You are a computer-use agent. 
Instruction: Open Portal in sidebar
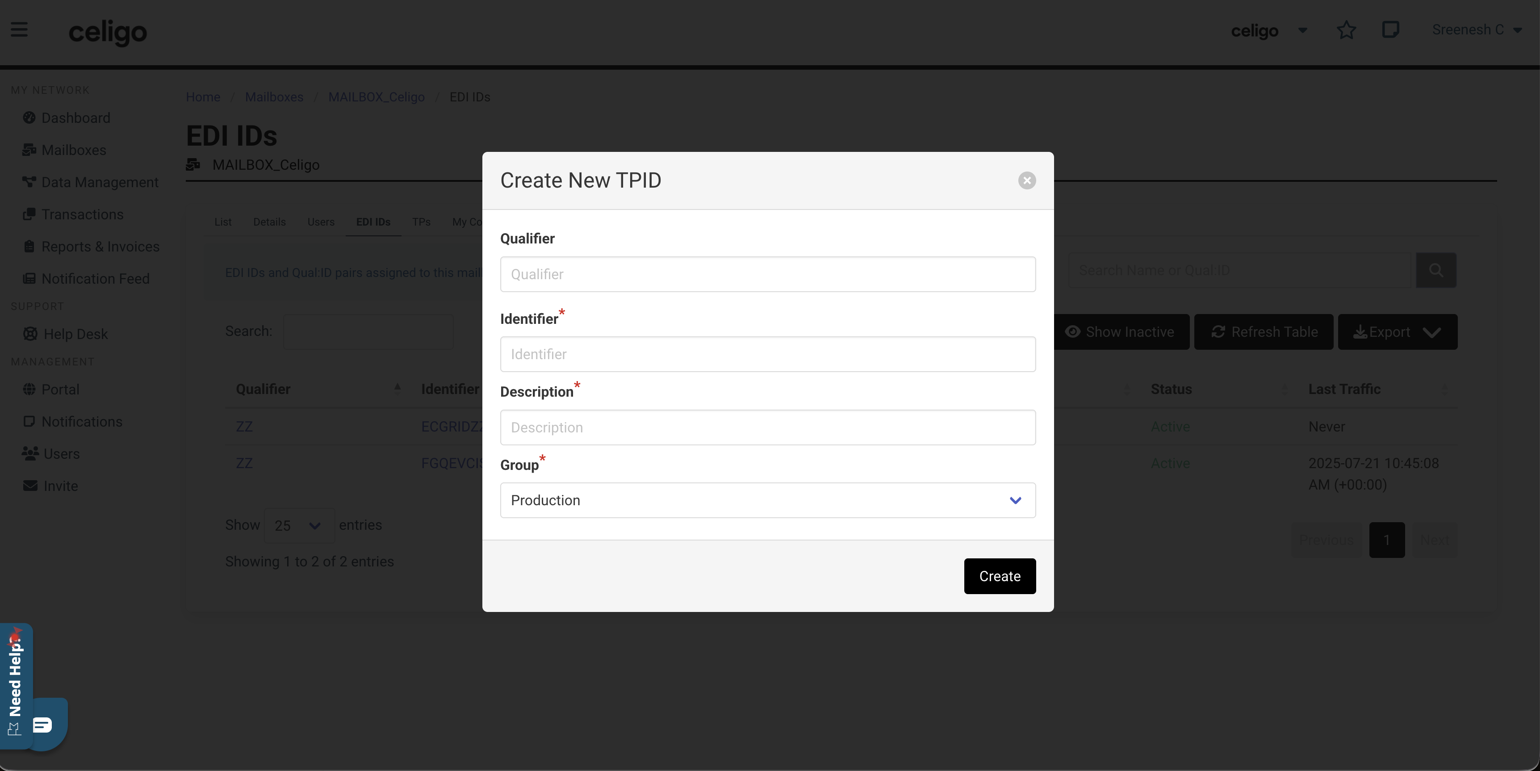(51, 390)
